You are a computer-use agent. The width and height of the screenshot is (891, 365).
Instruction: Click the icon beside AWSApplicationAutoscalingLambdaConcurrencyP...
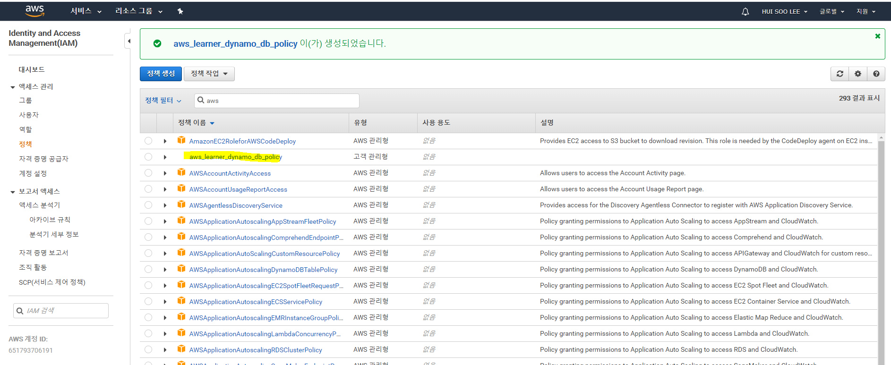[181, 333]
